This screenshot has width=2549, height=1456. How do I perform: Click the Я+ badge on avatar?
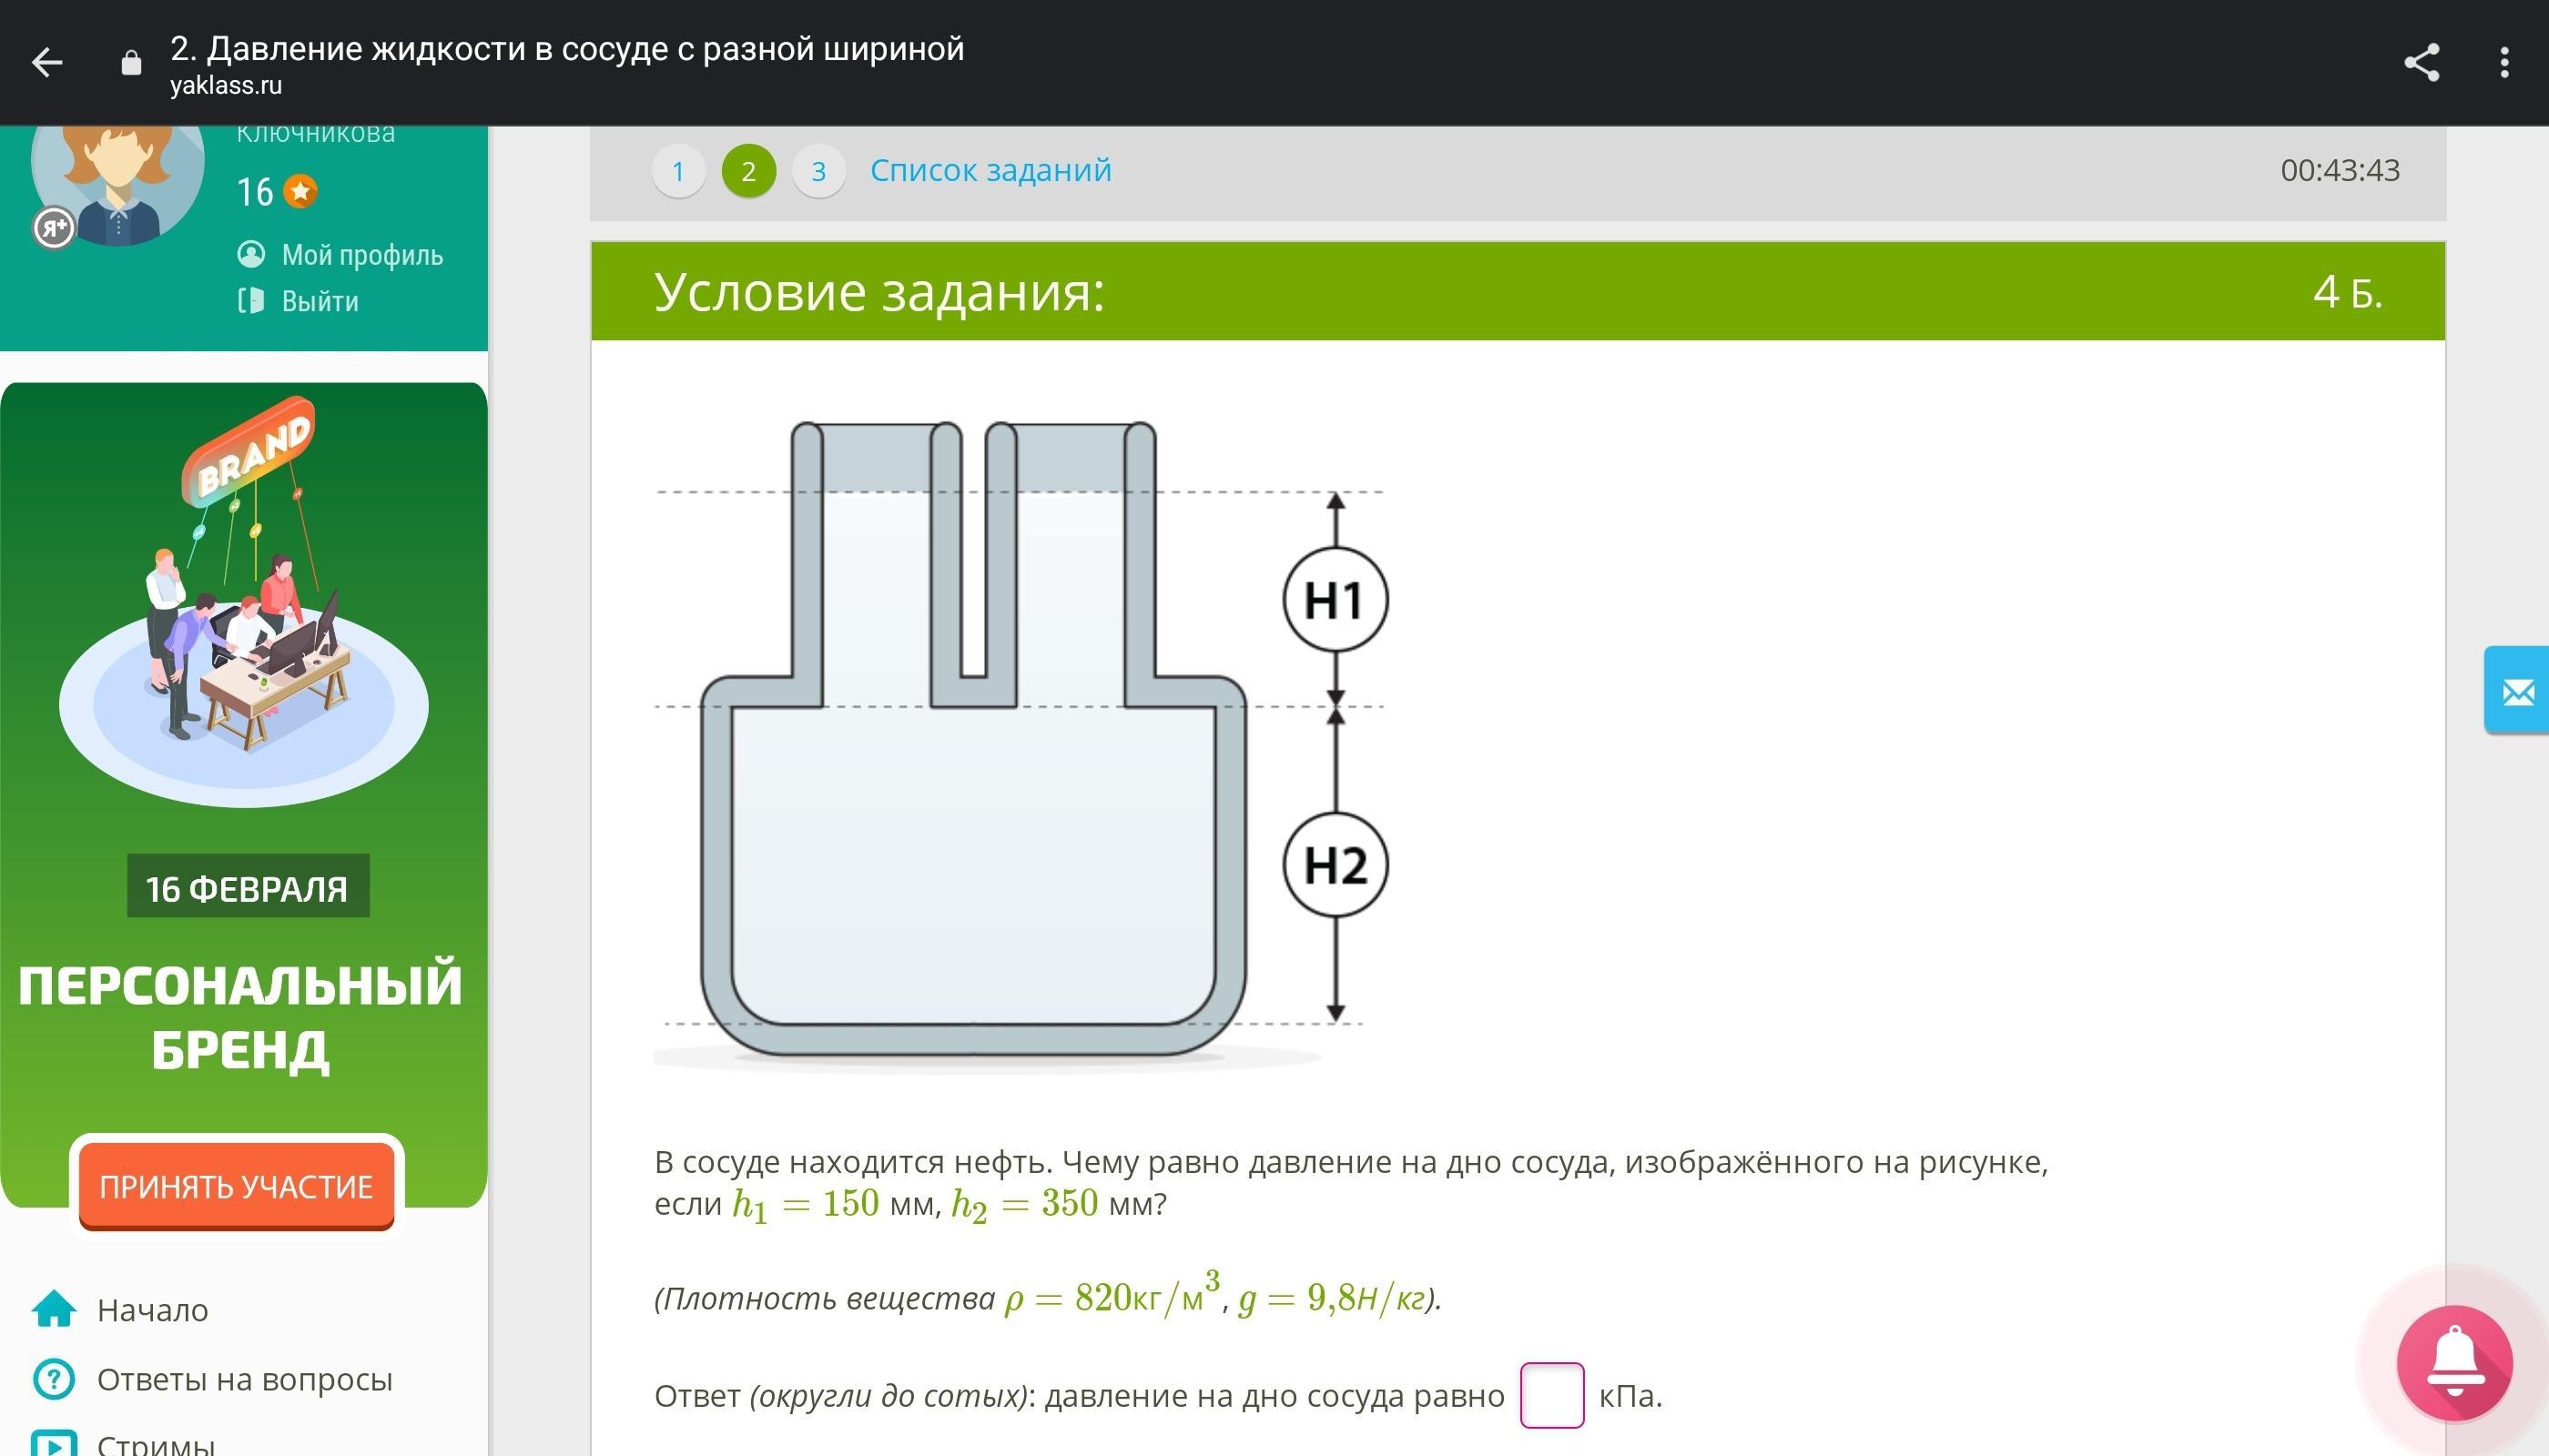(54, 228)
